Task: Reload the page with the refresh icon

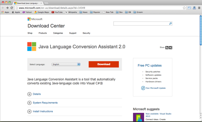Action: pos(12,8)
